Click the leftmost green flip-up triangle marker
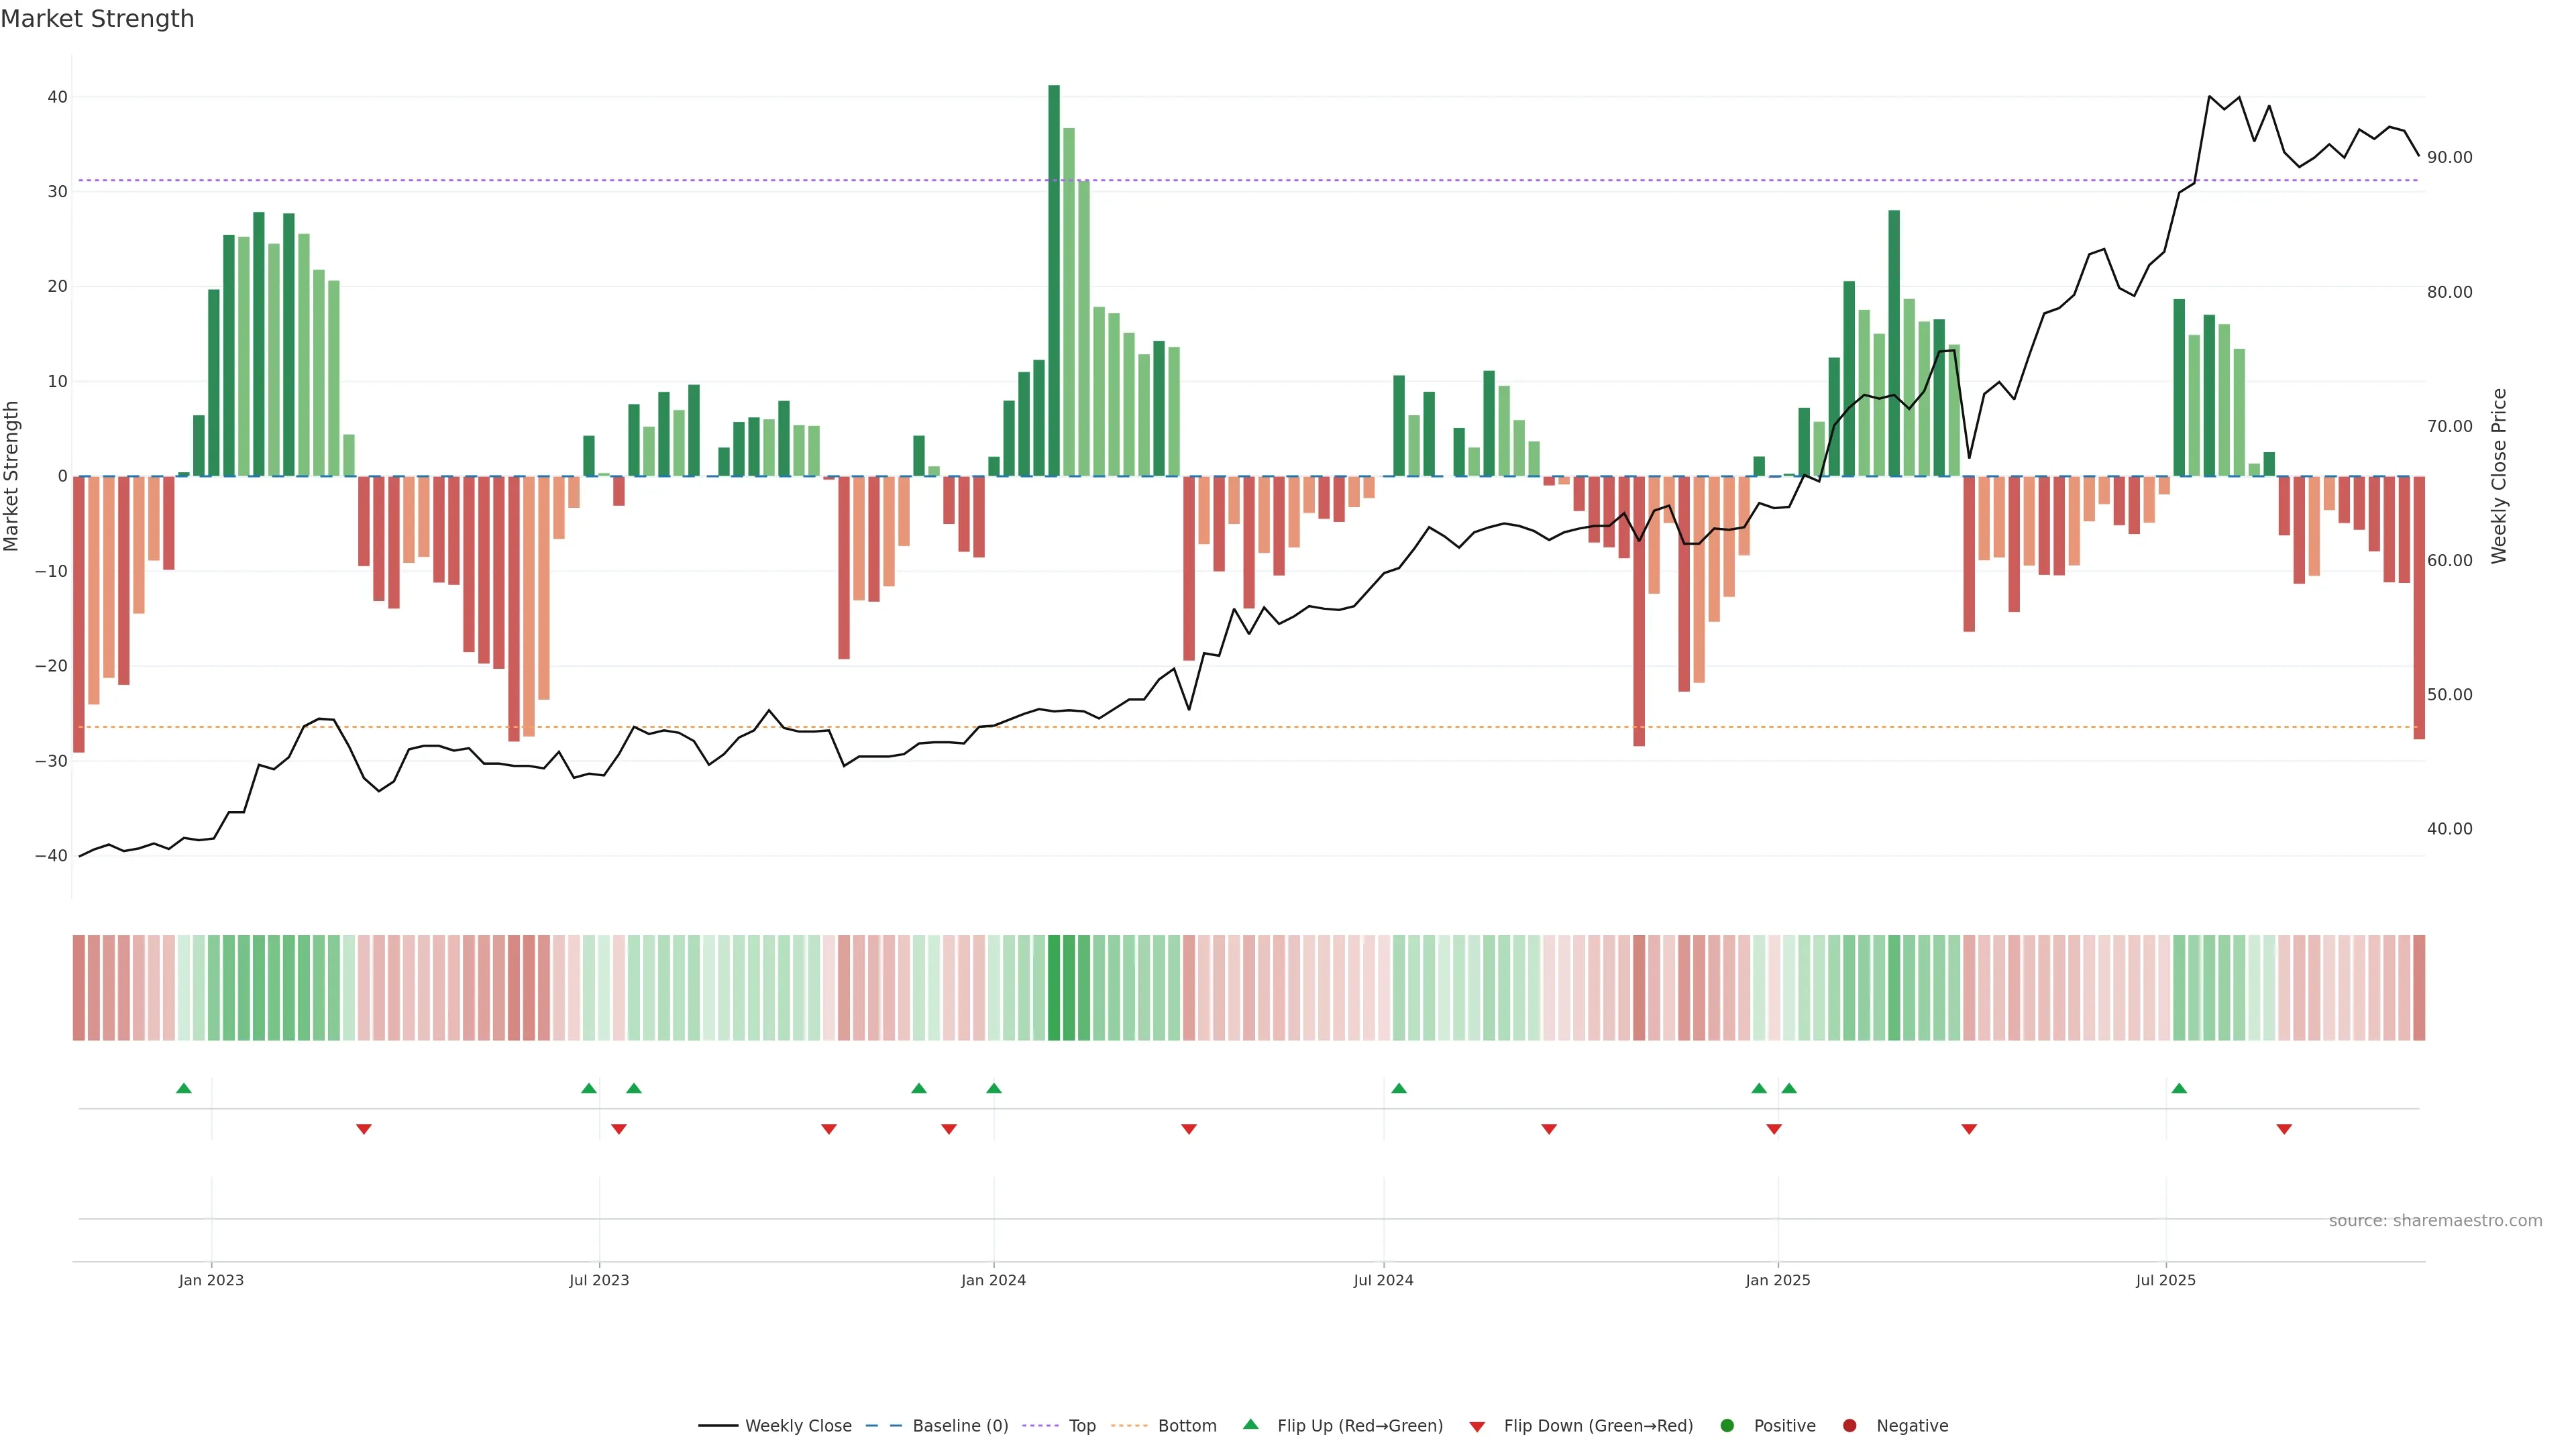Viewport: 2576px width, 1449px height. coord(184,1088)
